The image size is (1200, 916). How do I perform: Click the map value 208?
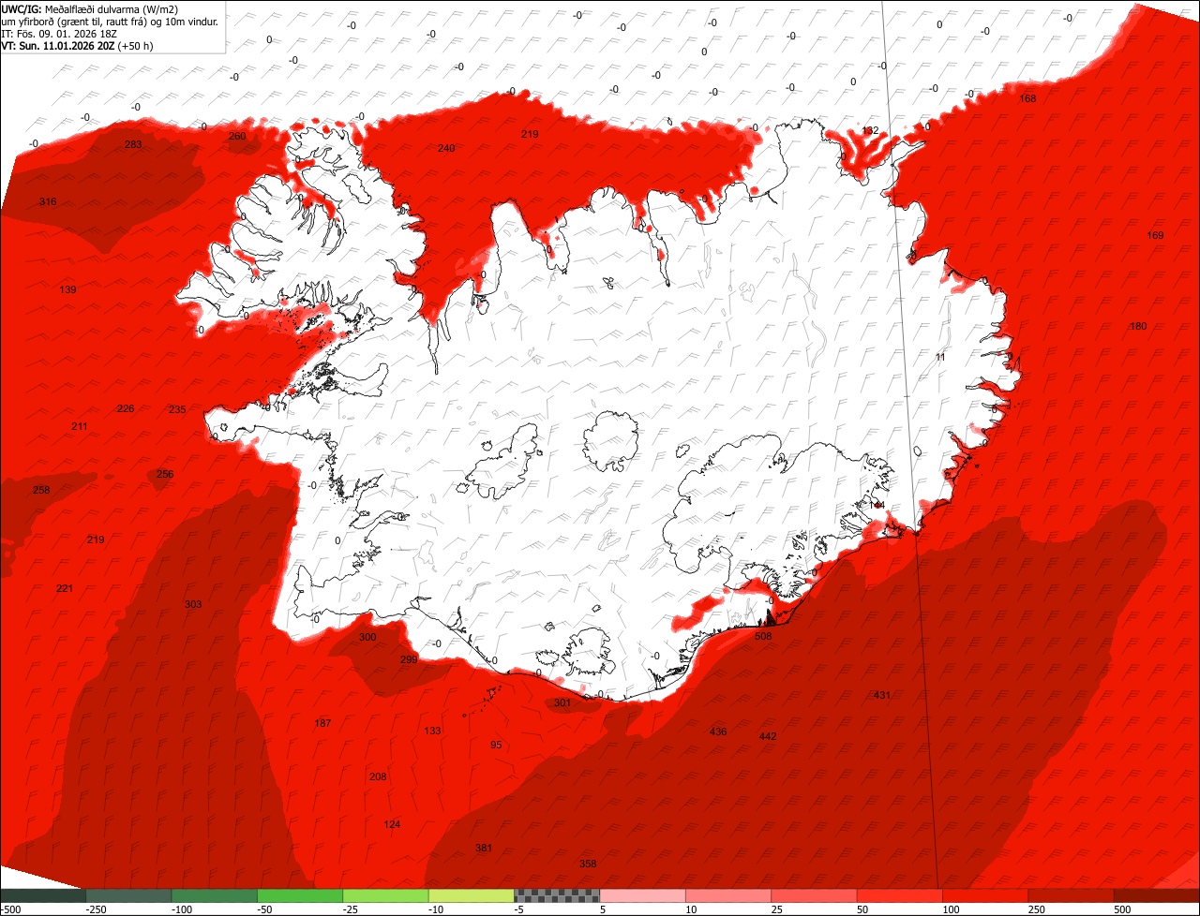(378, 776)
